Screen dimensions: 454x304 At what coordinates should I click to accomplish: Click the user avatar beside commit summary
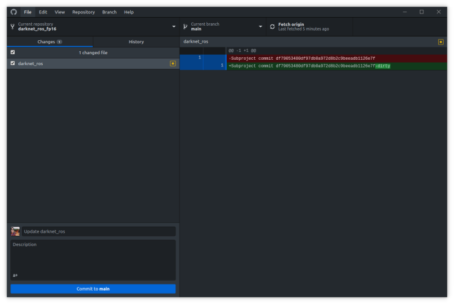tap(15, 232)
